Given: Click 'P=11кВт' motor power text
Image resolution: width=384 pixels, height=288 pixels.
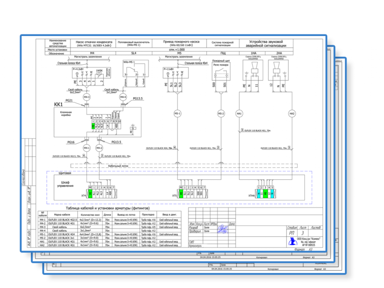Looking at the screenshot, I should click(x=169, y=69).
